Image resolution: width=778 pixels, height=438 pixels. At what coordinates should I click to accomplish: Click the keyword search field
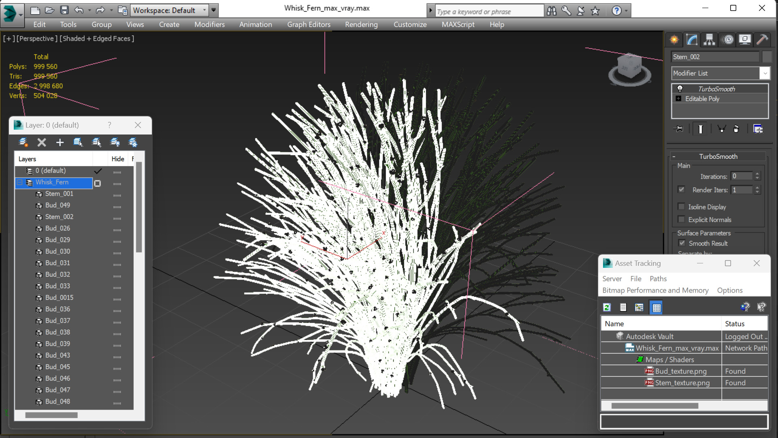tap(489, 11)
